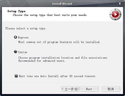Screen dimensions: 125x96
Task: Click the Express option label
Action: (23, 37)
